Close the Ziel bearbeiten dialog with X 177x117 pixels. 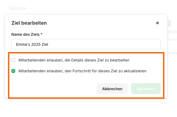click(157, 23)
